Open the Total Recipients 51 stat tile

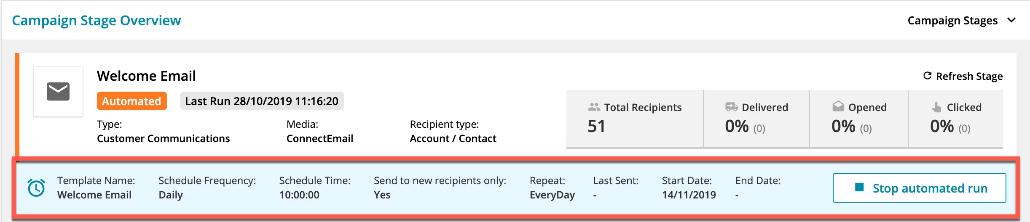click(635, 119)
